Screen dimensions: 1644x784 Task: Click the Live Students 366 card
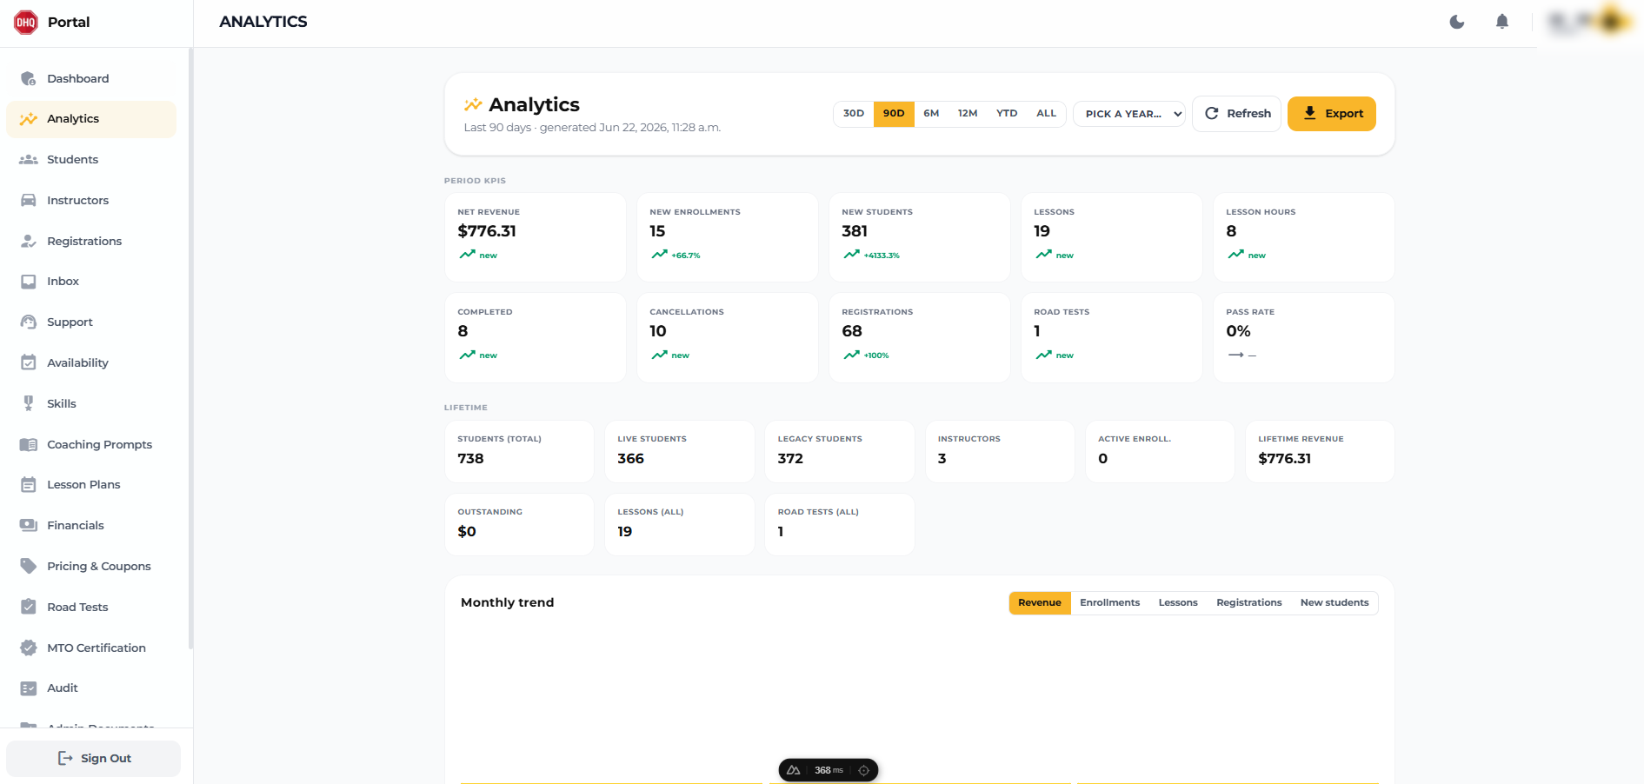point(680,452)
